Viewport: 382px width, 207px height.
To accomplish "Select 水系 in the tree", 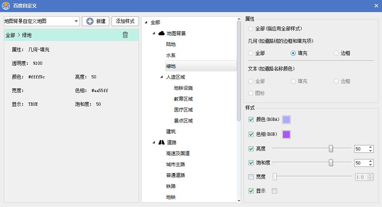I will pyautogui.click(x=171, y=55).
